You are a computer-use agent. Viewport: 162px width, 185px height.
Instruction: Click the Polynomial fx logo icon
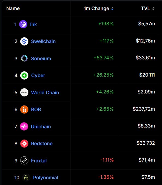(x=26, y=177)
